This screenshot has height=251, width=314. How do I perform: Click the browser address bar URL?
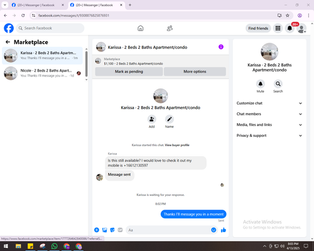click(73, 16)
